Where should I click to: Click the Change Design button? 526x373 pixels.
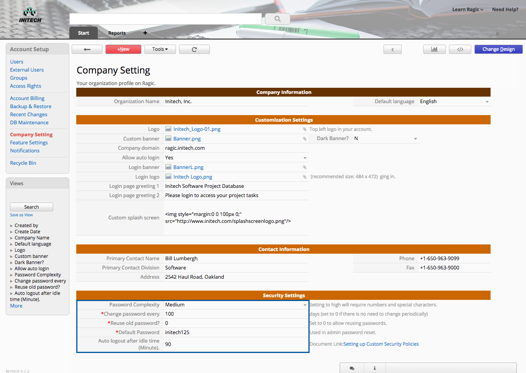[499, 49]
